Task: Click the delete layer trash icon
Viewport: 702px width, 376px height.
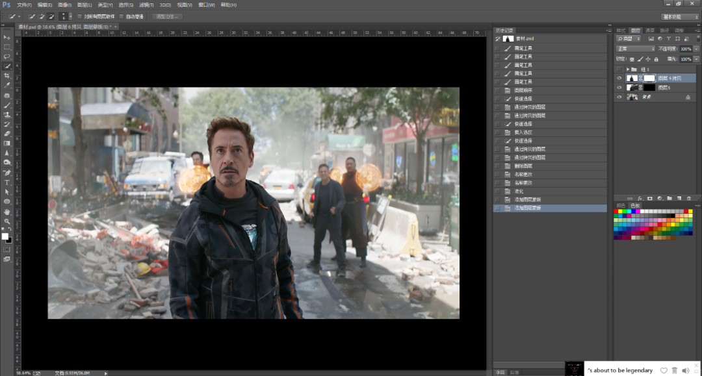Action: [689, 198]
